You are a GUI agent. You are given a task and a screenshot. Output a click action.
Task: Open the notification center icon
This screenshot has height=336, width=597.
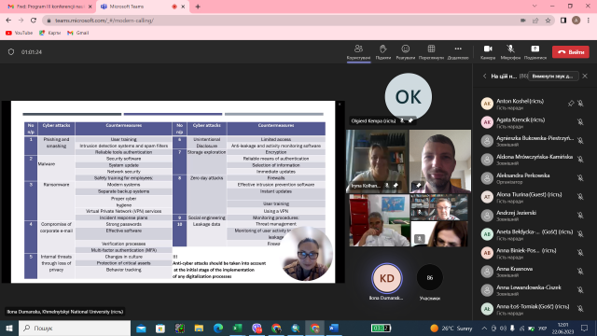(x=585, y=328)
